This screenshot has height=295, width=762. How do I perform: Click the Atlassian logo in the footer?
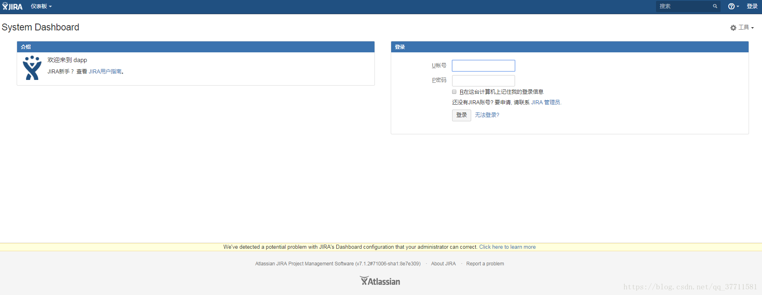pyautogui.click(x=380, y=281)
